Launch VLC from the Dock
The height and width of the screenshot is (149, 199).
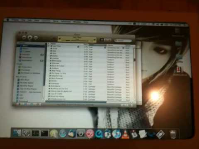[x=125, y=134]
